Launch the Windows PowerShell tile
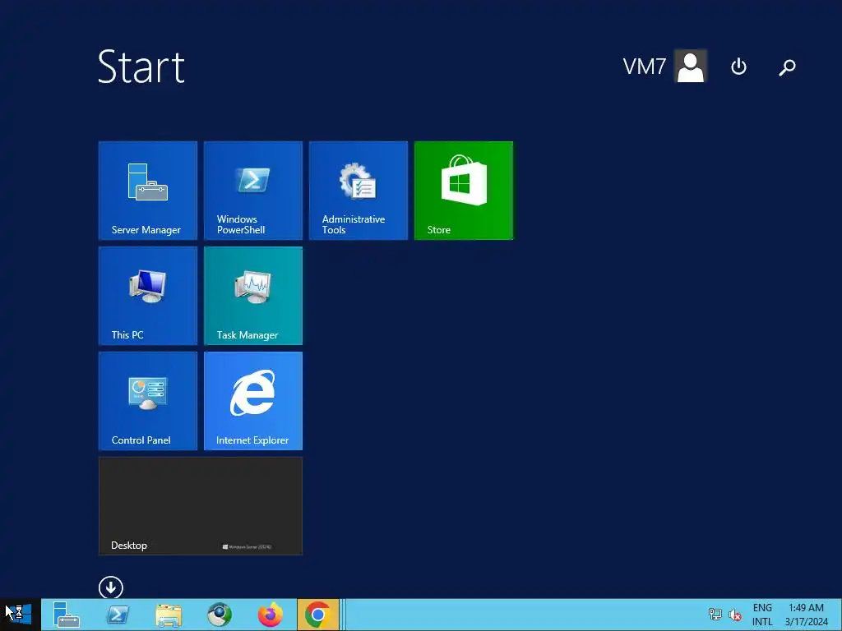This screenshot has height=631, width=842. (253, 191)
